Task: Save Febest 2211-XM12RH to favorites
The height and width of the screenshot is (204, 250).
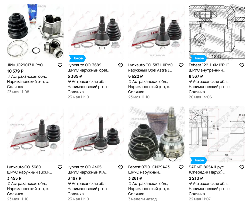Action: (242, 65)
